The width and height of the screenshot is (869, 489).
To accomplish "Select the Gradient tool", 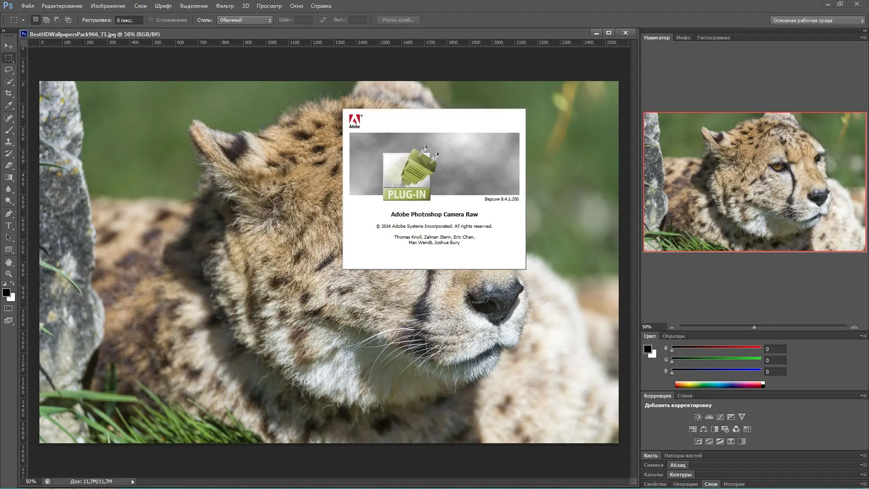I will pos(9,177).
